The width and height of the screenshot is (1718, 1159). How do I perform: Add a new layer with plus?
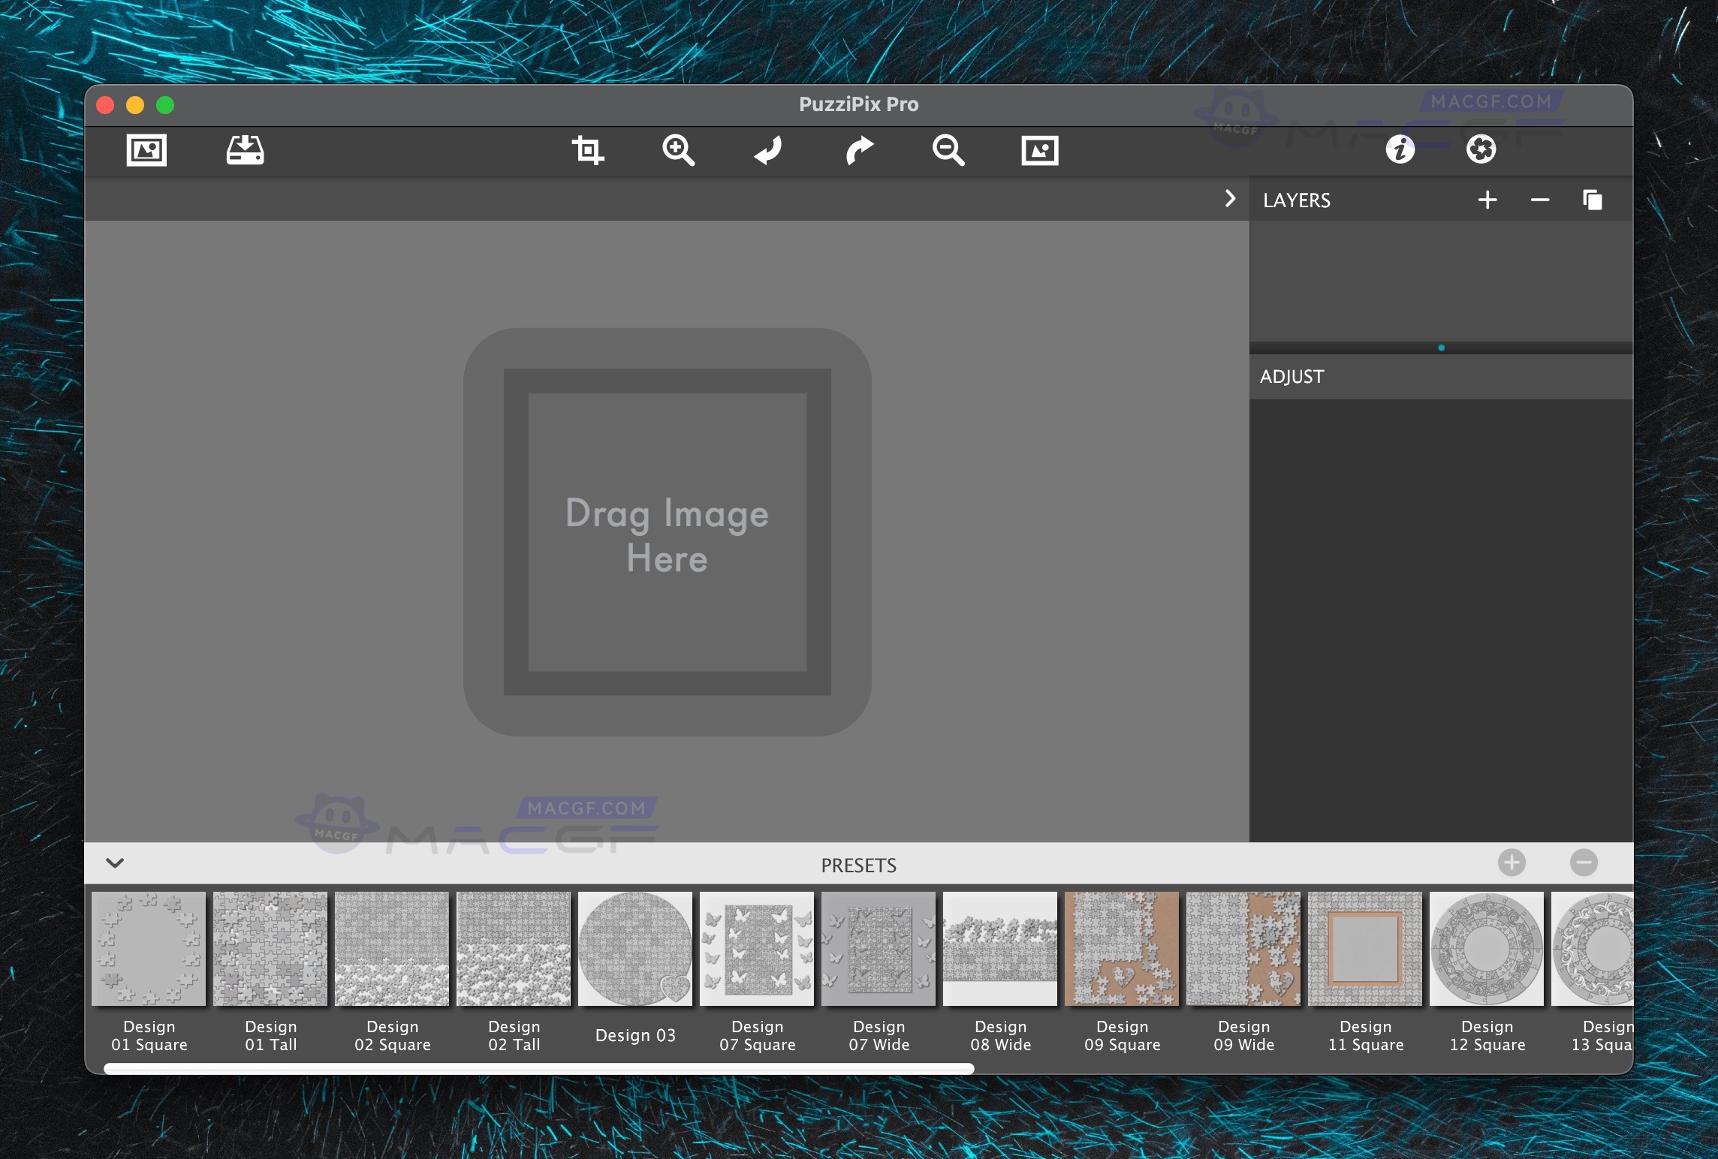(x=1487, y=200)
